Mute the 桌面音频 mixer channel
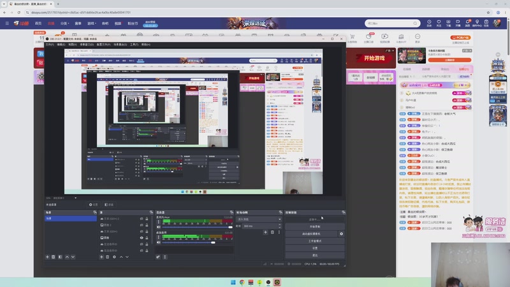This screenshot has height=287, width=510. coord(159,242)
